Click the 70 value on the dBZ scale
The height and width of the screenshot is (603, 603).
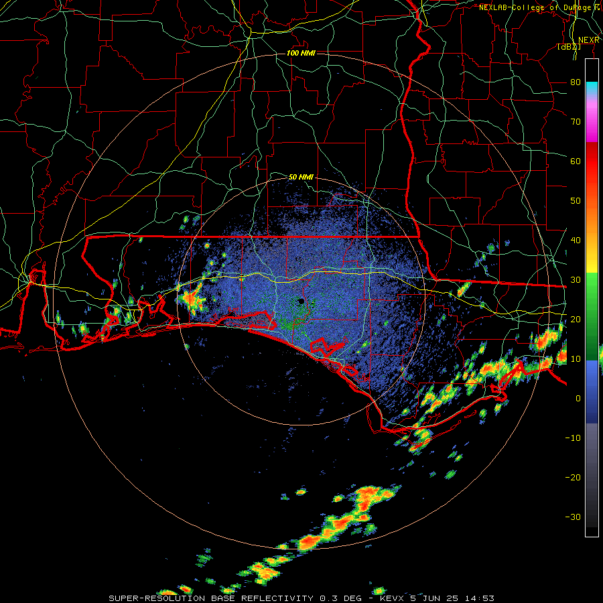576,121
